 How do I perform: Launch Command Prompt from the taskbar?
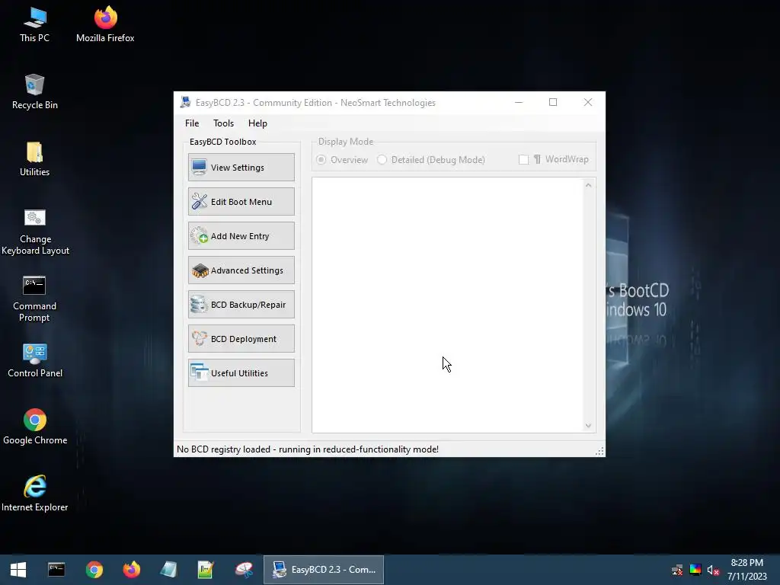[x=56, y=570]
